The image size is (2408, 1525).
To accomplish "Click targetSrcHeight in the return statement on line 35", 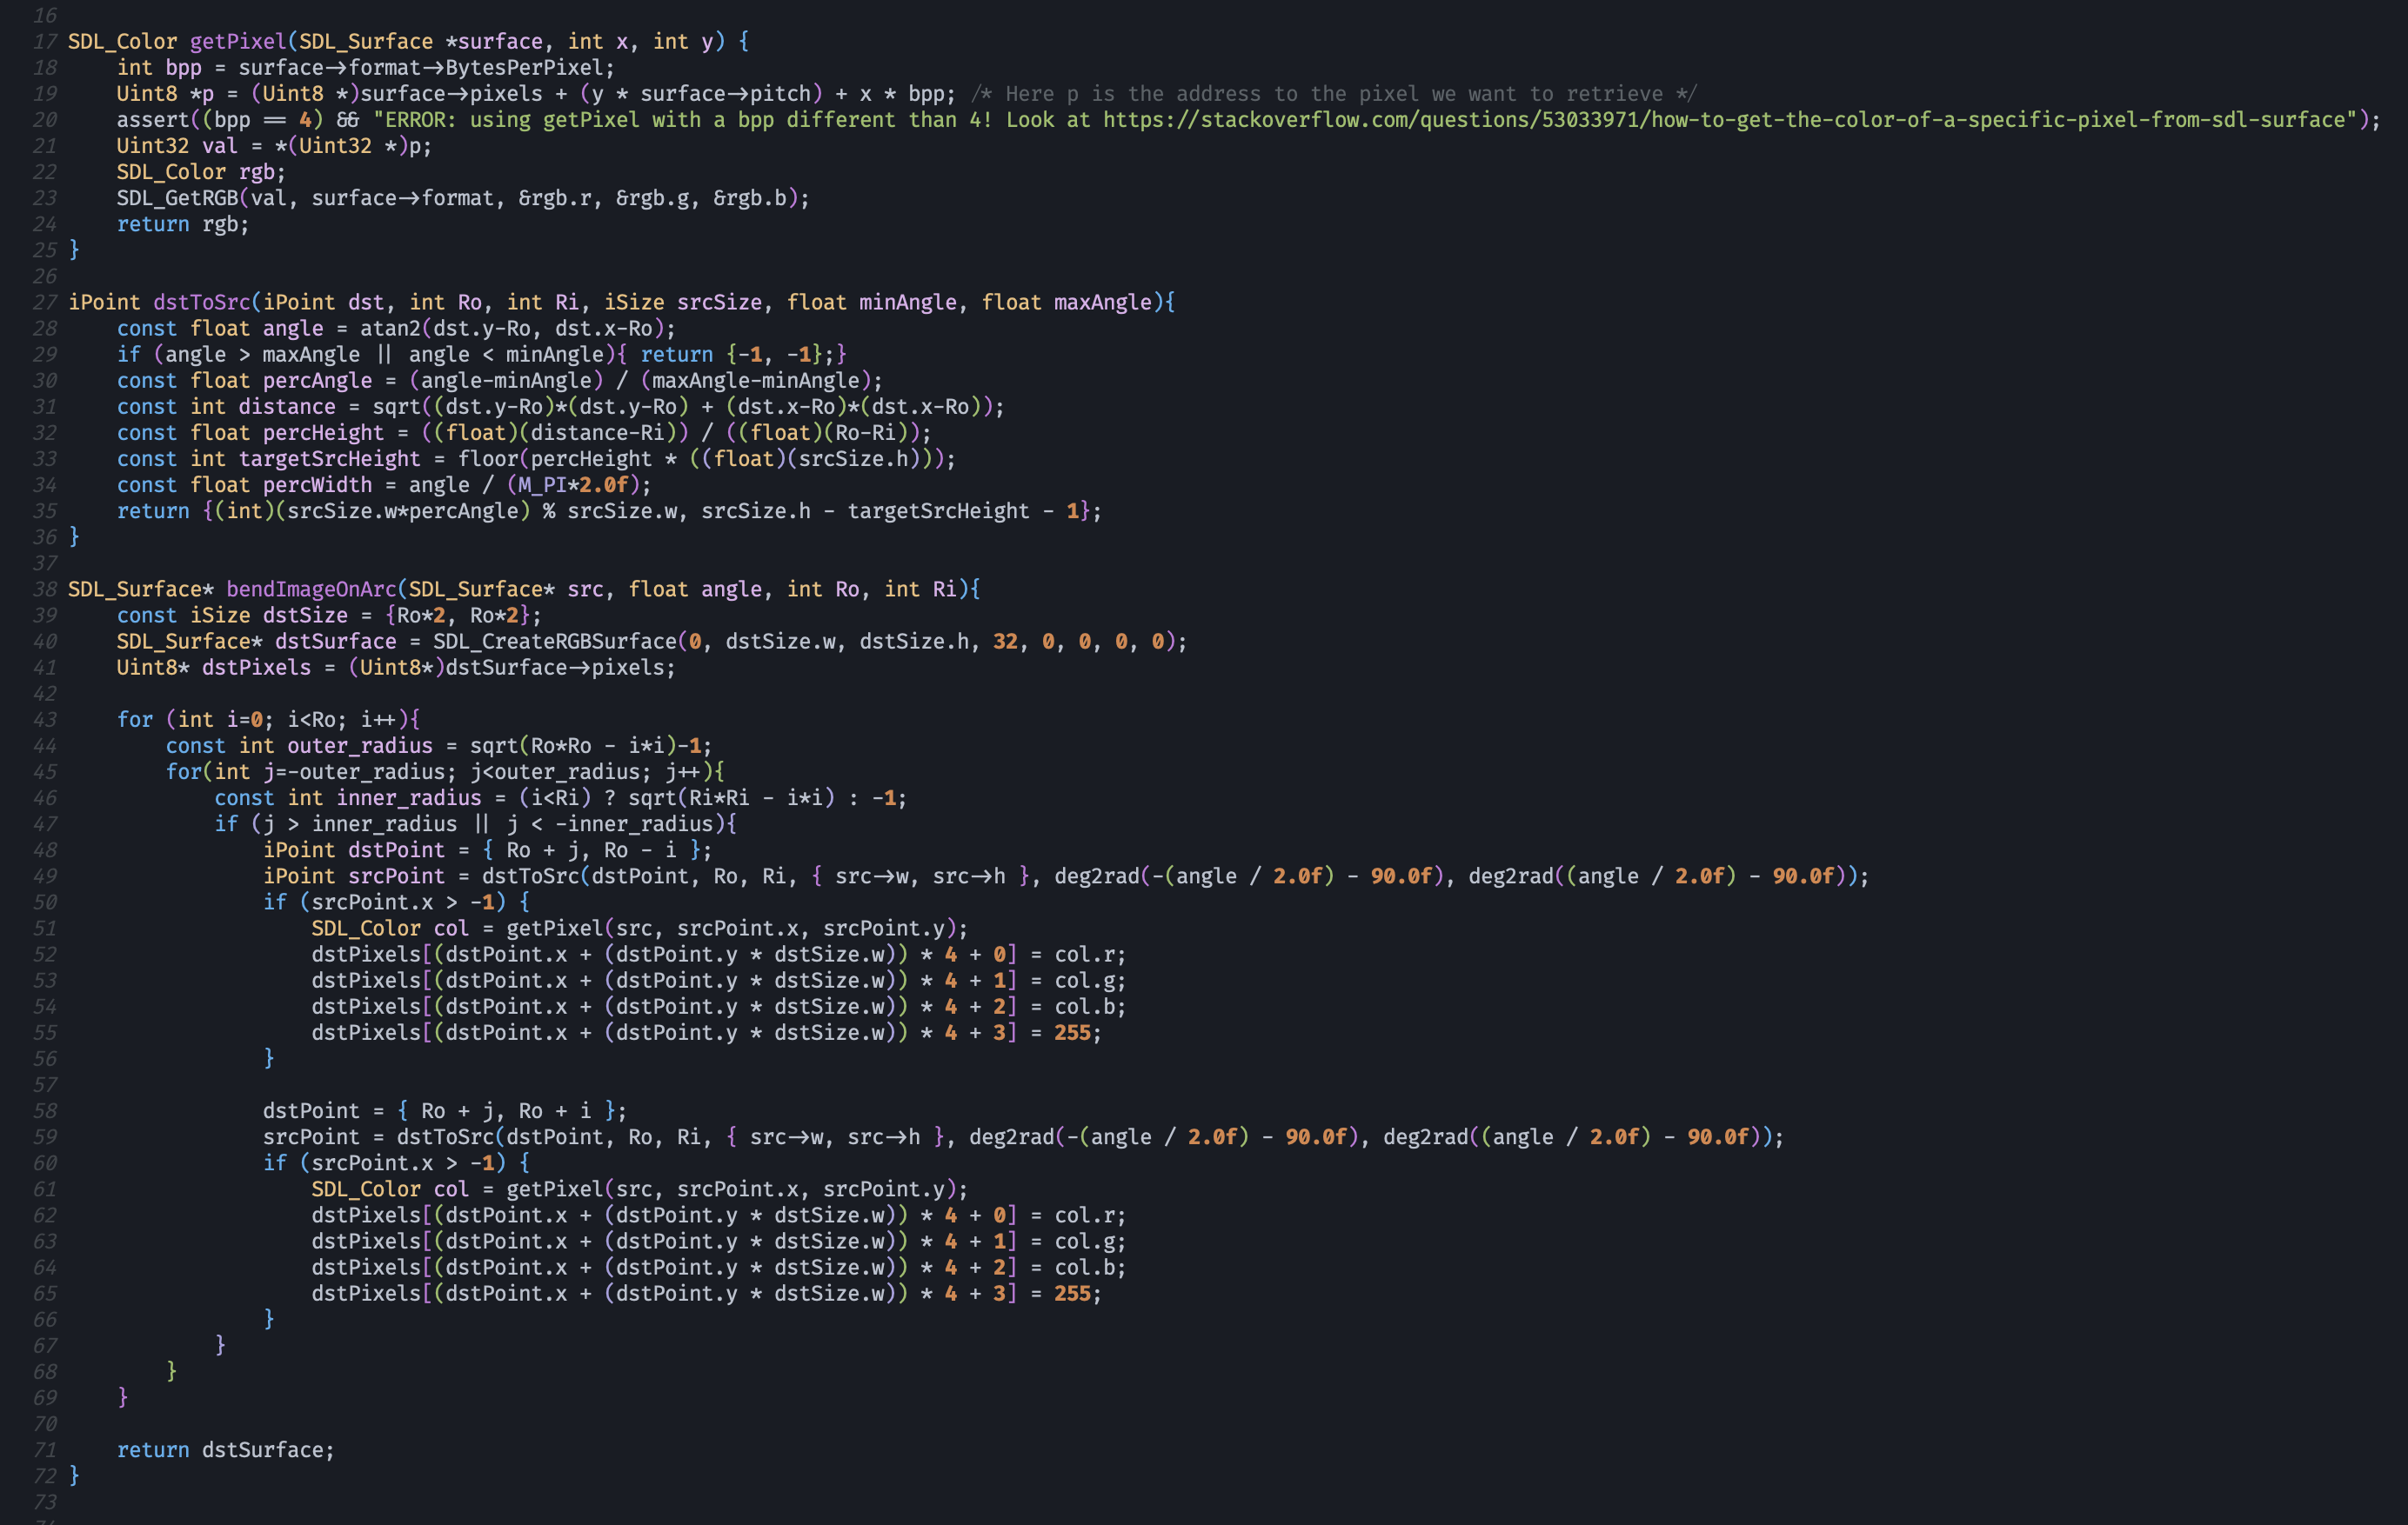I will coord(938,510).
